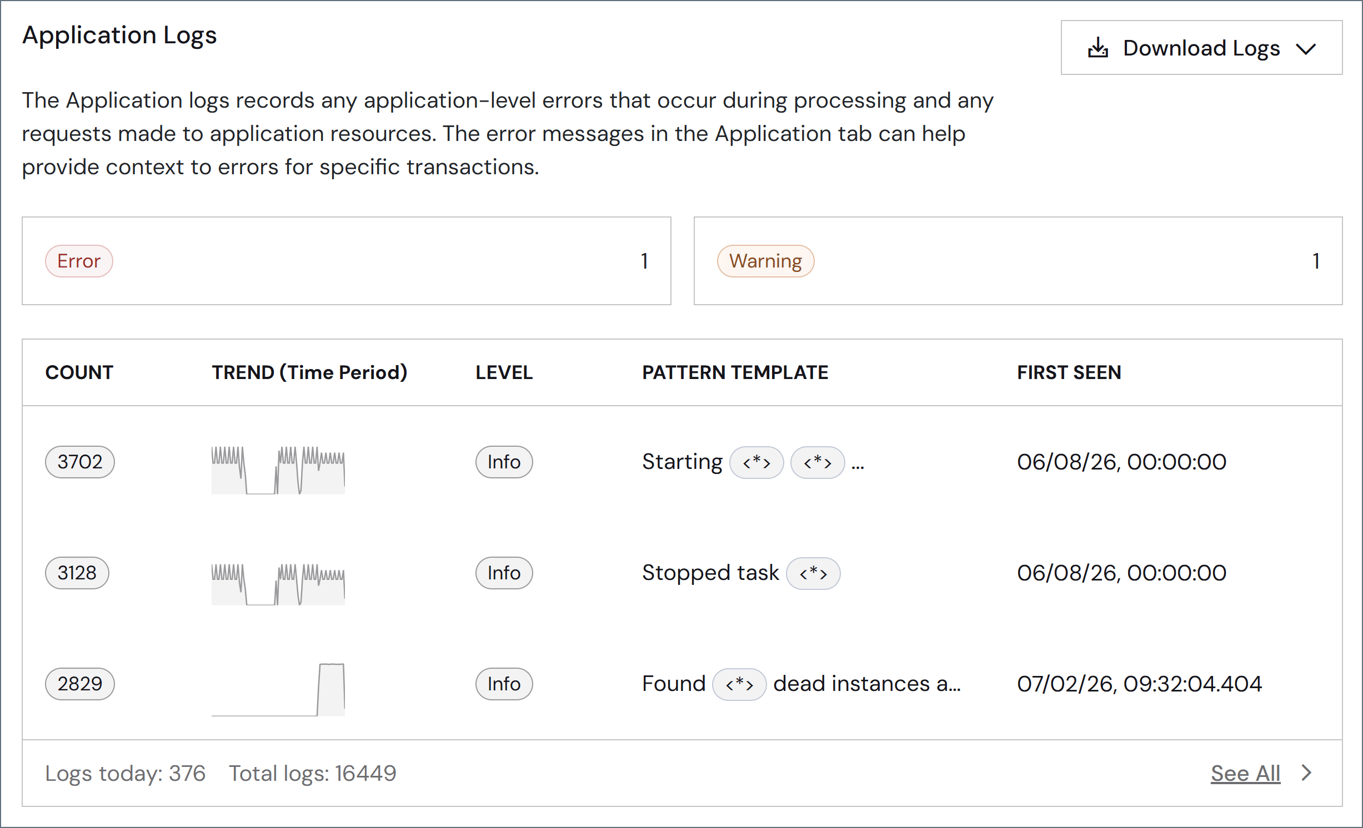The width and height of the screenshot is (1363, 828).
Task: Click second wildcard token in Starting pattern
Action: [818, 462]
